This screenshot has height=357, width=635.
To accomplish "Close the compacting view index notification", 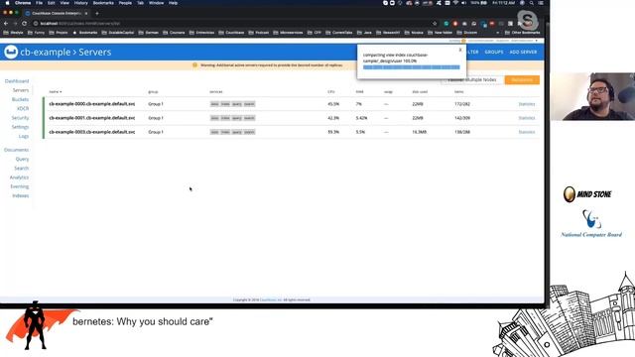I will click(x=460, y=50).
